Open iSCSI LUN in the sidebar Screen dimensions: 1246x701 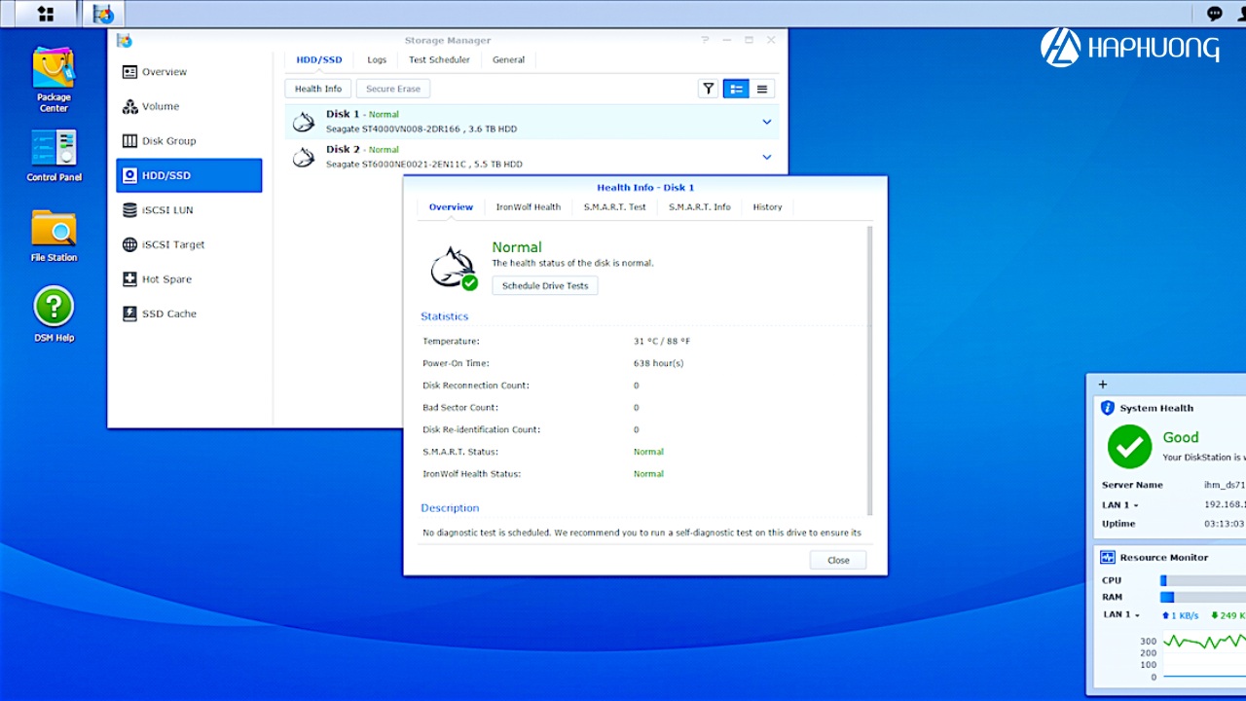click(189, 210)
